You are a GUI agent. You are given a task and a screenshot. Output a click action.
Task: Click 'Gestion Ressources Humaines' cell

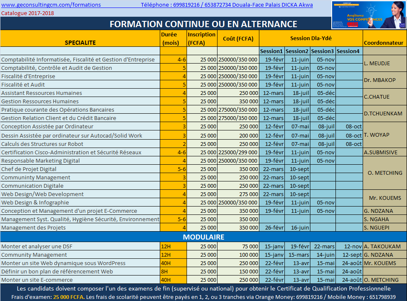(x=80, y=101)
